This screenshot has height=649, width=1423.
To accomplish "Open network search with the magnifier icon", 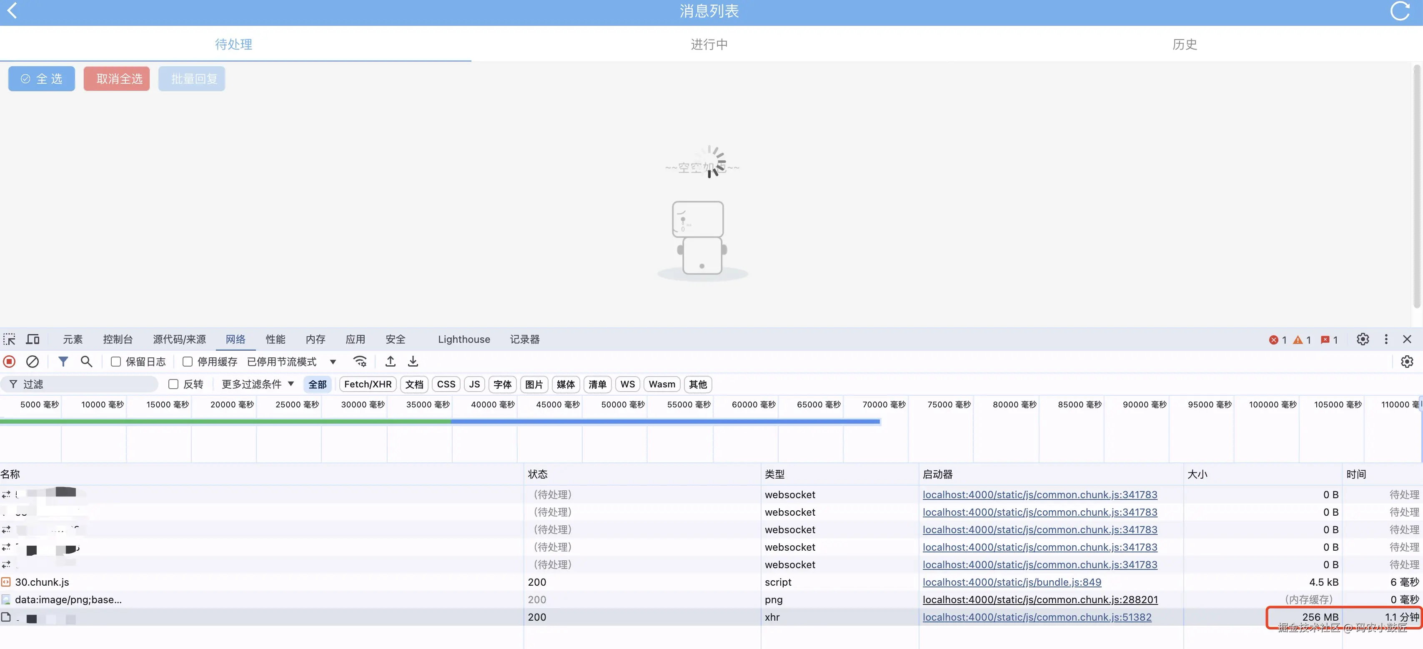I will [86, 362].
